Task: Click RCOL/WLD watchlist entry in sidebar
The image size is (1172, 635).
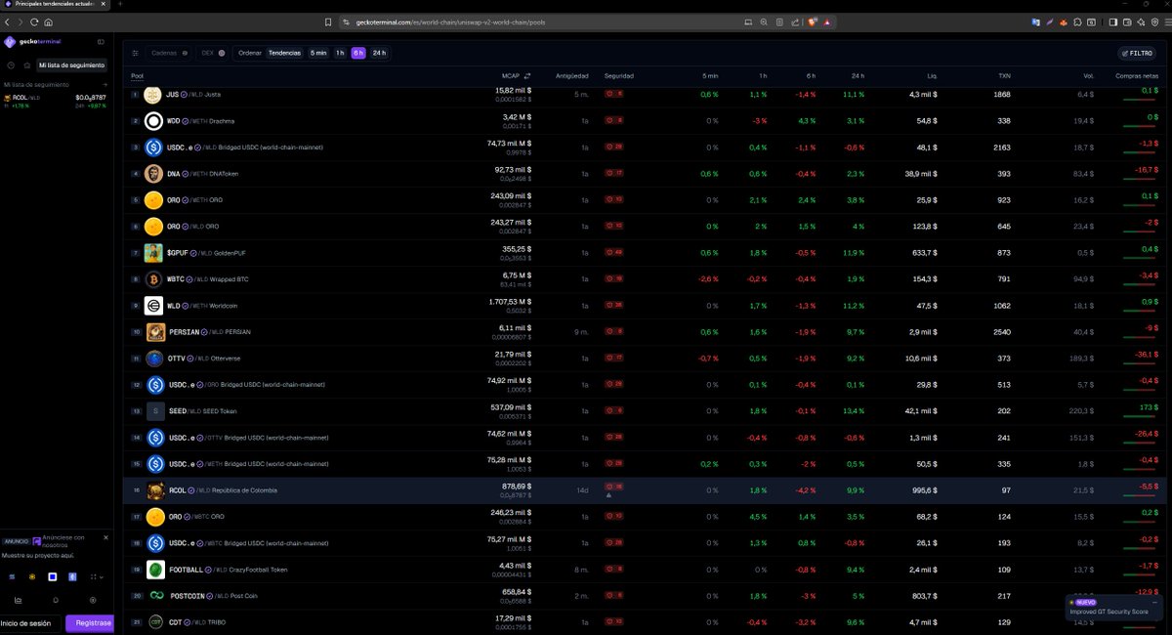Action: (56, 101)
